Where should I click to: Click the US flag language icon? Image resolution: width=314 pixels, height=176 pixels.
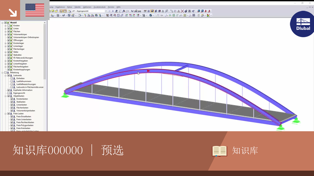click(35, 10)
